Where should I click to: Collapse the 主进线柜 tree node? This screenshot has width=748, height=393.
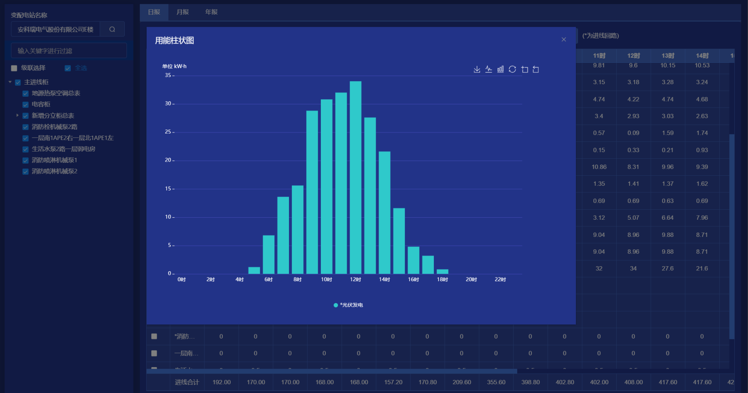click(10, 82)
